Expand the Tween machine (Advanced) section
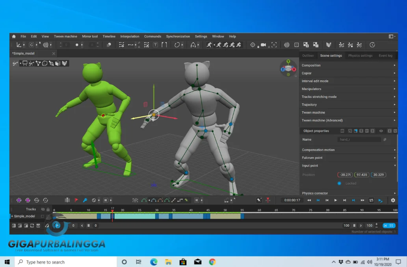Image resolution: width=407 pixels, height=267 pixels. click(348, 120)
